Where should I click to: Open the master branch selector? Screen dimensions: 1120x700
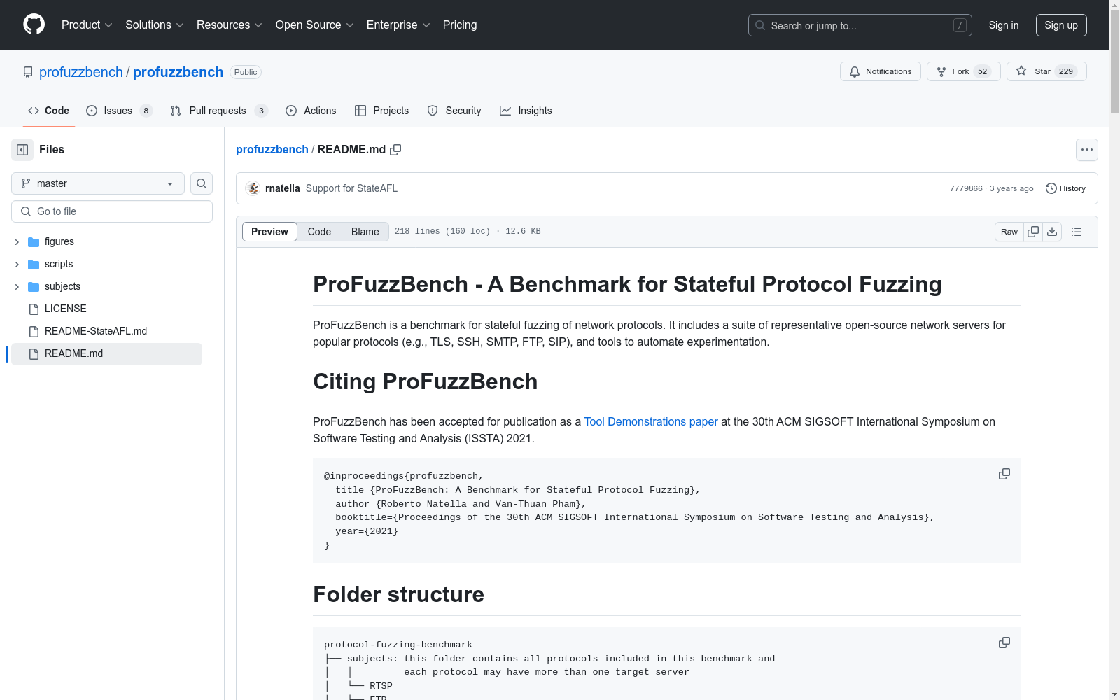(97, 183)
